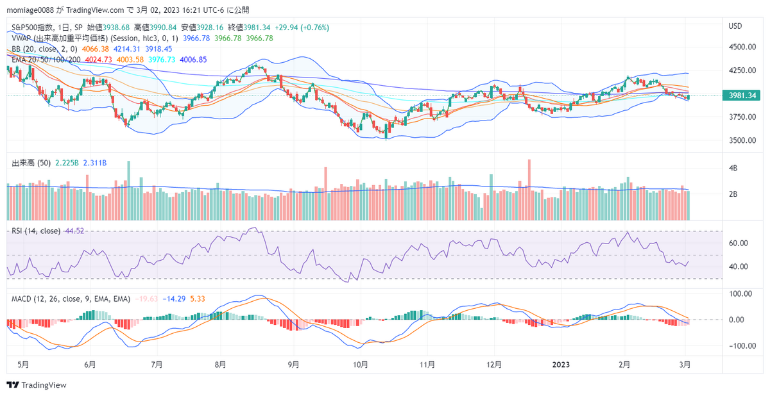Click the 始値 3938.68 open value

(108, 28)
